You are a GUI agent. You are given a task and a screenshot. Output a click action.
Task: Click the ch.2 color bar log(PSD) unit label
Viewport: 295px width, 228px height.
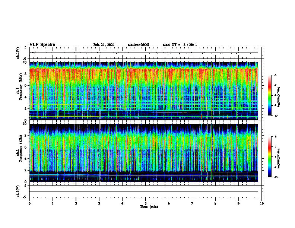pyautogui.click(x=279, y=158)
